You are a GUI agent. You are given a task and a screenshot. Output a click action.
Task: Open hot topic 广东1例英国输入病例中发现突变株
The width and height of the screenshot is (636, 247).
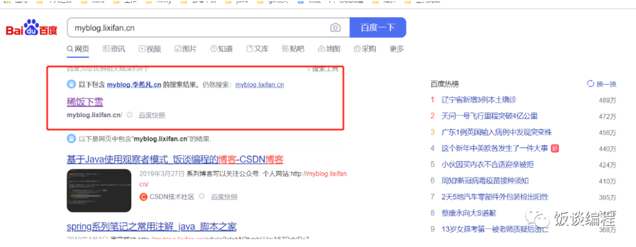[496, 133]
